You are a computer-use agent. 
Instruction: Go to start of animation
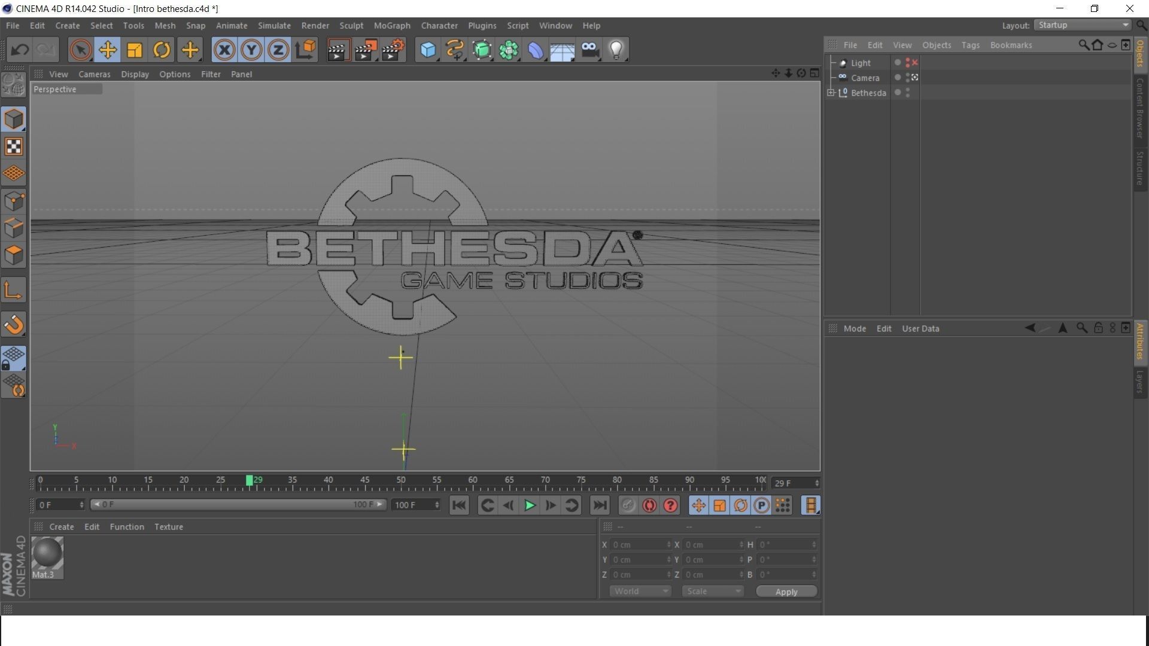coord(459,506)
